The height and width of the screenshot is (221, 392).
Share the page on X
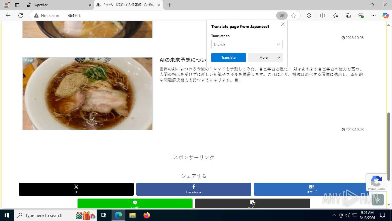[76, 189]
